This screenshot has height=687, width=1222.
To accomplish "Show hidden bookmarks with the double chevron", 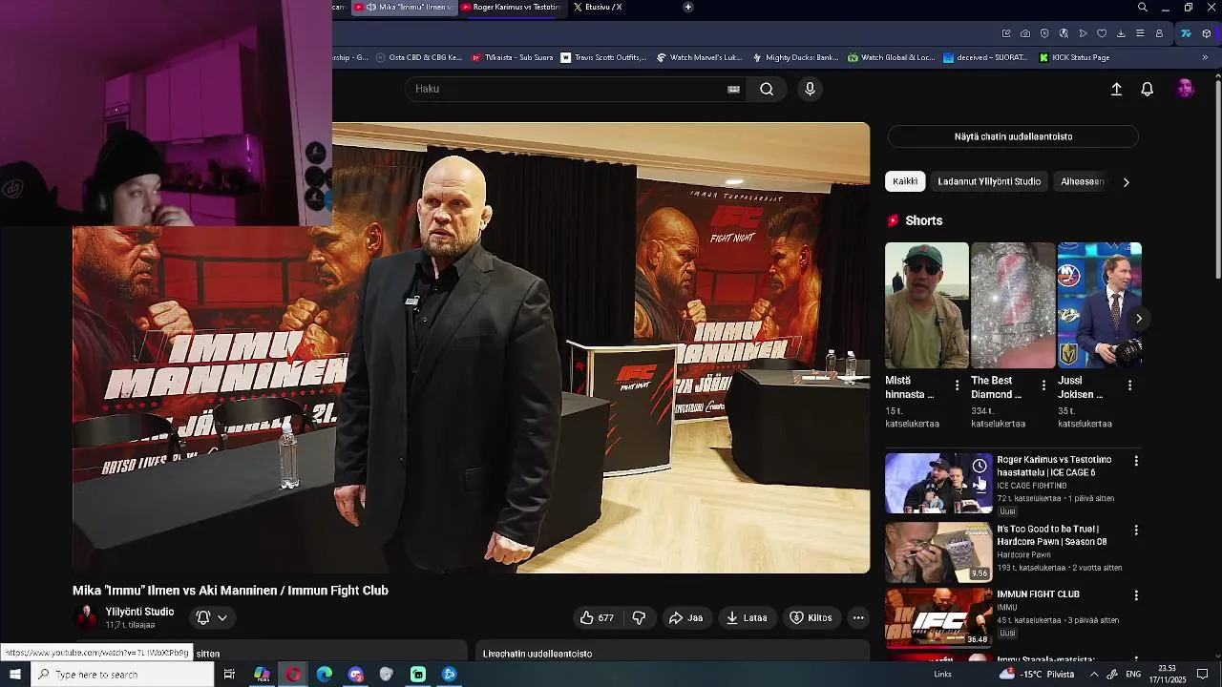I will click(1205, 57).
